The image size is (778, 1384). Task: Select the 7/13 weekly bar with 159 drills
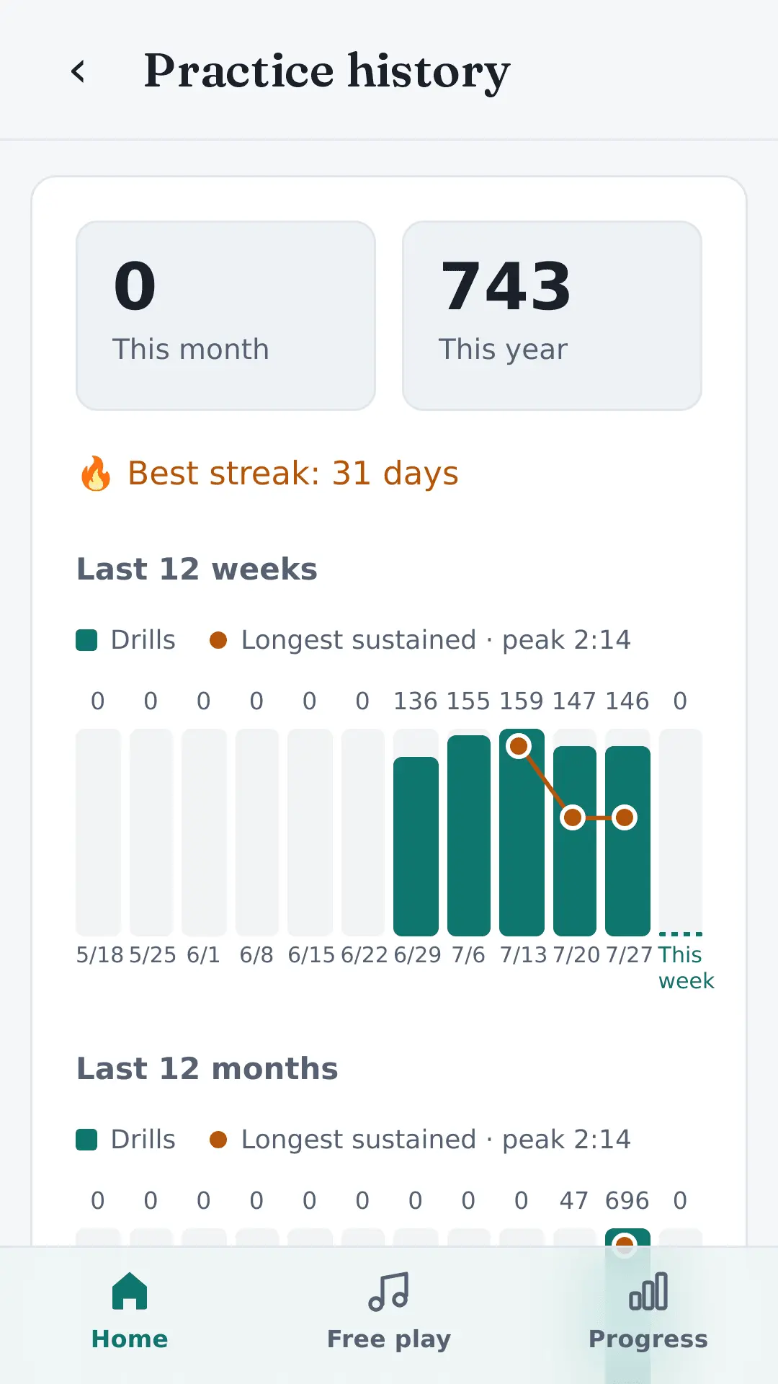point(522,833)
